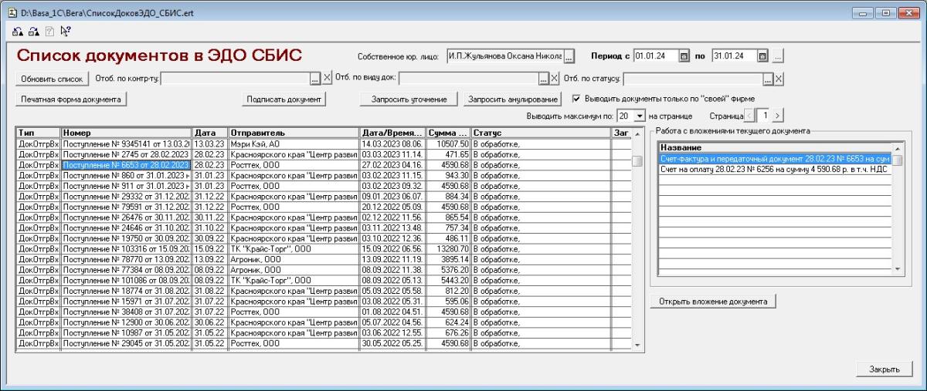
Task: Click 'Открыть вложение документа' button
Action: tap(712, 302)
